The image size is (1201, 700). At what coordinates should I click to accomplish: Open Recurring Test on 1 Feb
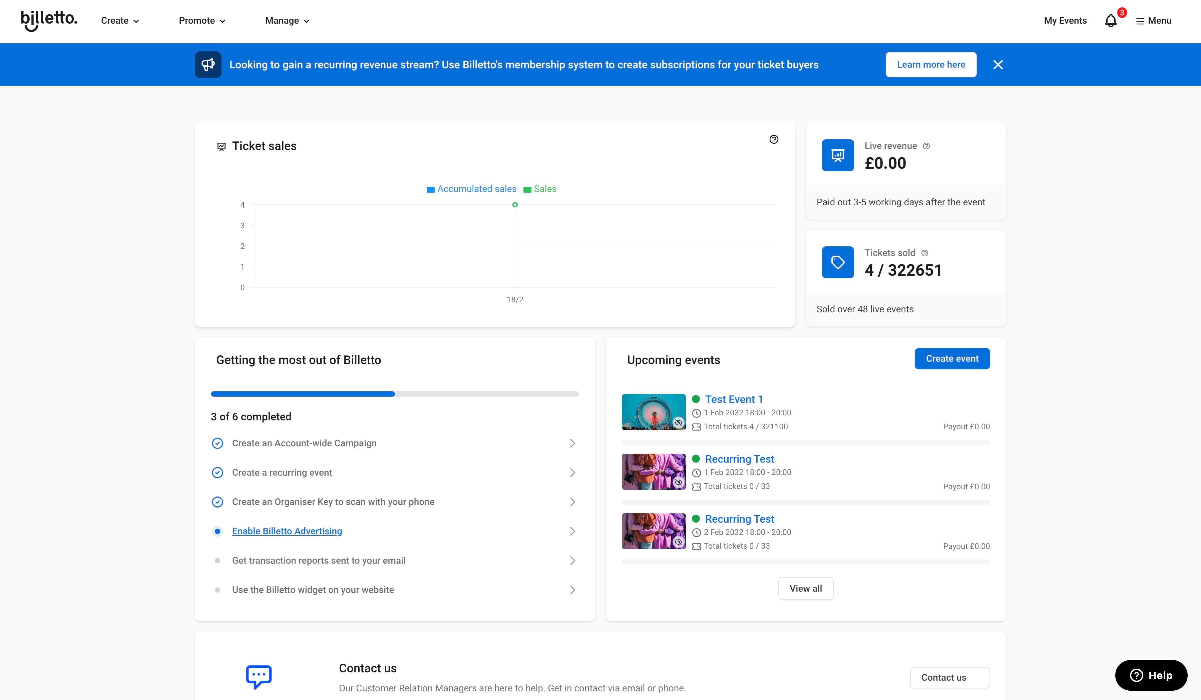point(740,459)
